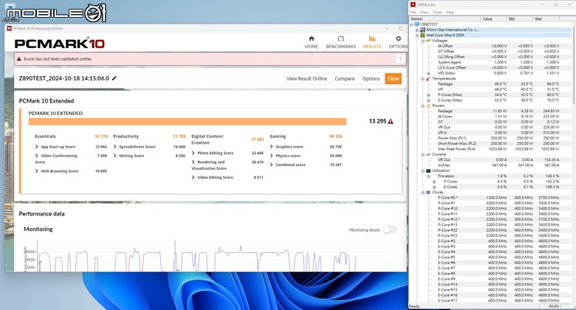576x310 pixels.
Task: Expand Video Conferencing Score
Action: click(x=37, y=156)
